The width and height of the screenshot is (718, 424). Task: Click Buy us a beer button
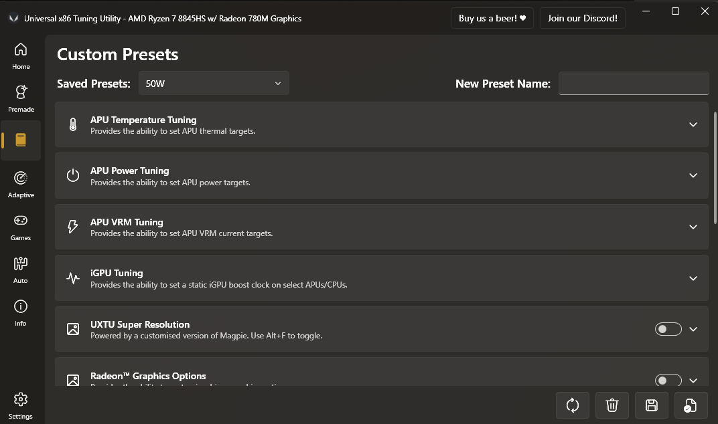pyautogui.click(x=492, y=18)
